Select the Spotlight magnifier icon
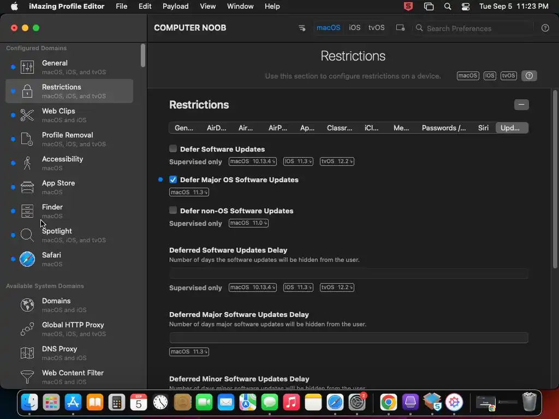Screen dimensions: 559x419 27,235
